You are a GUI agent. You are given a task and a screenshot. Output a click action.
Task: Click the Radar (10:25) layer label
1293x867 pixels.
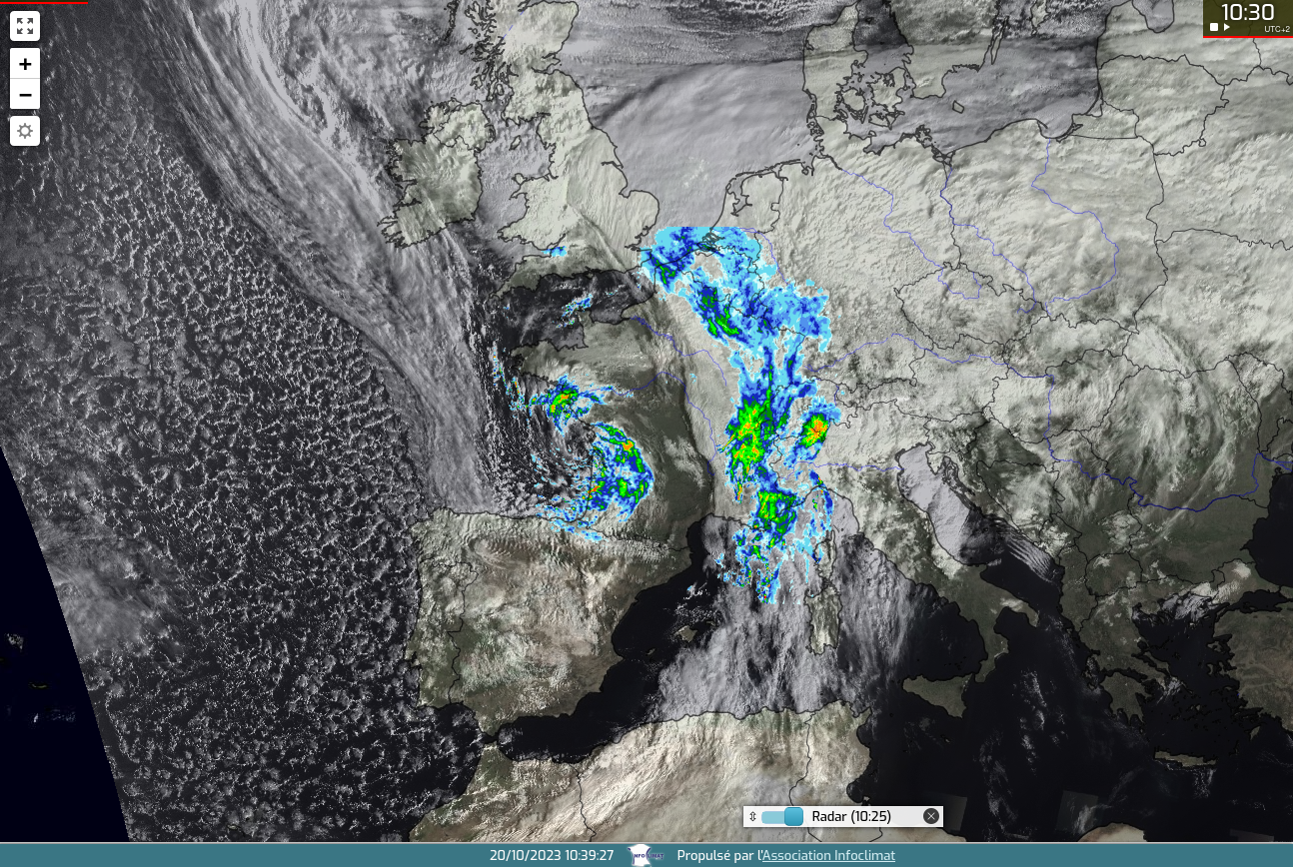coord(851,816)
